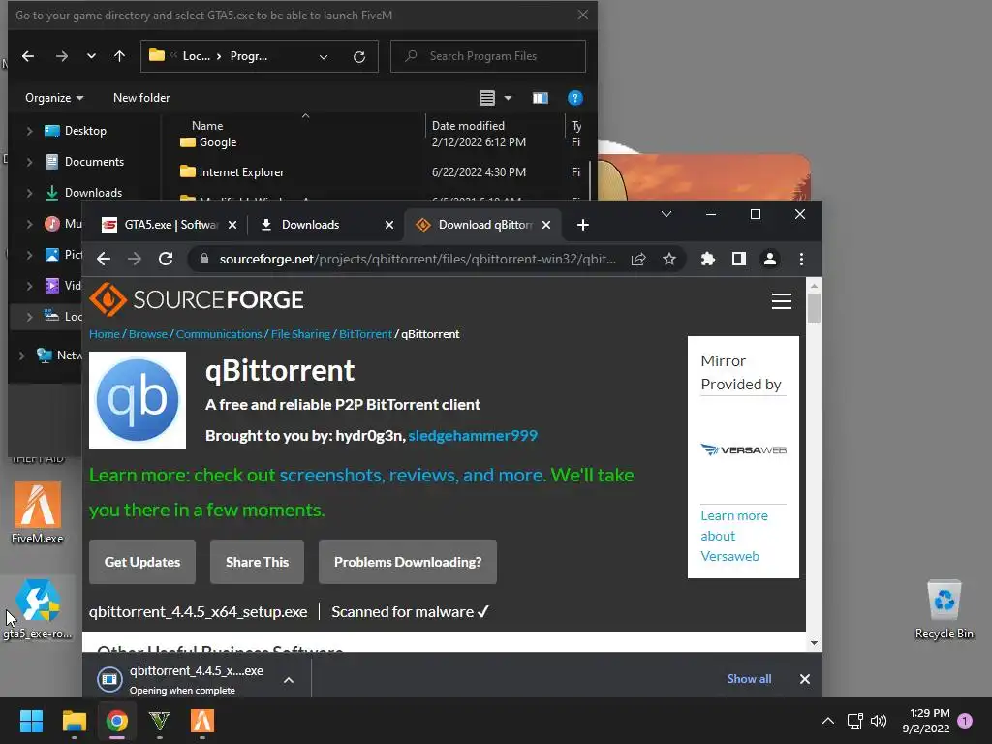Close the GTA5.exe tab
992x744 pixels.
pyautogui.click(x=232, y=225)
